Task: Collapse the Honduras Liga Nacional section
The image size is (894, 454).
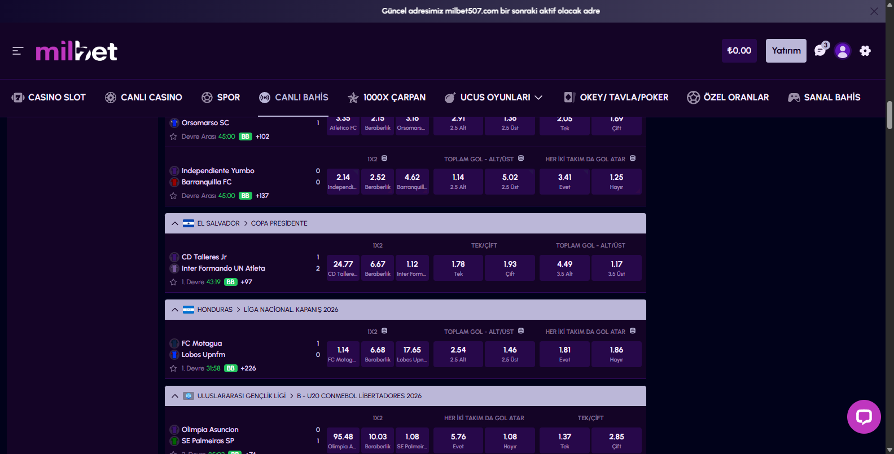Action: pyautogui.click(x=175, y=310)
